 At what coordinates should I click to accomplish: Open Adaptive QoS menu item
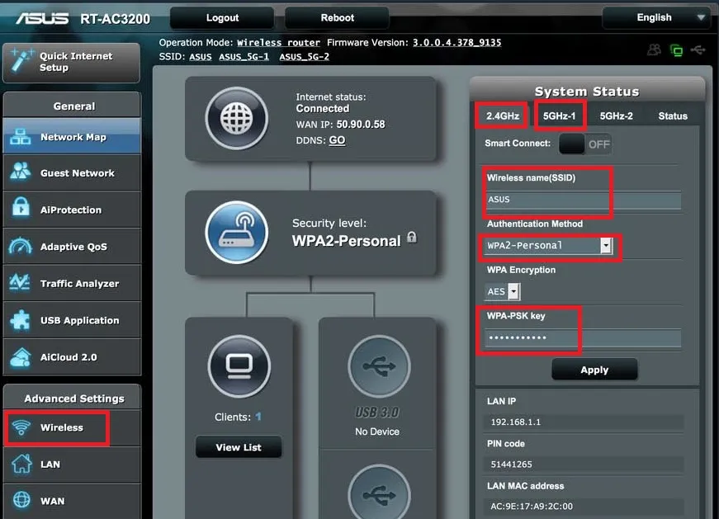coord(72,246)
